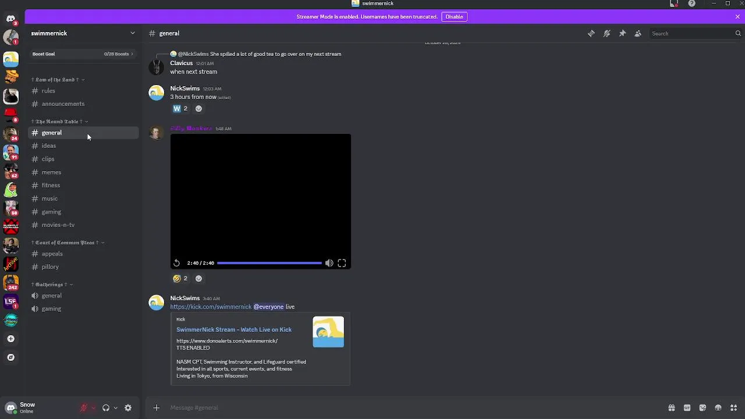Open SwimmerNick Stream Watch Live link
Viewport: 745px width, 419px height.
(234, 329)
